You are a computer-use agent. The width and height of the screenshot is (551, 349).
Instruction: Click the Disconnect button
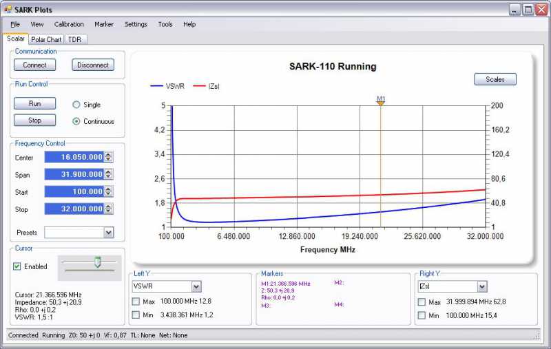[x=93, y=65]
